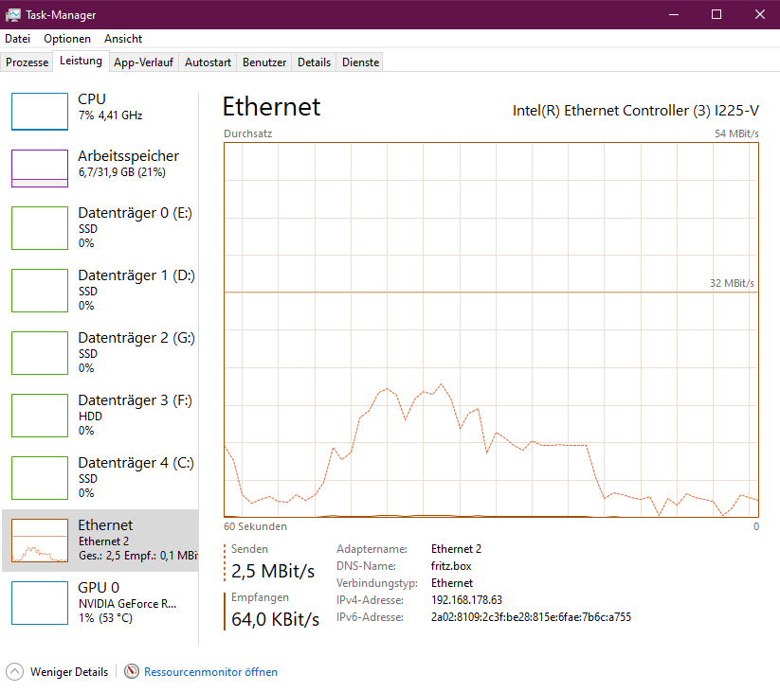Switch to the Autostart tab
Image resolution: width=780 pixels, height=692 pixels.
[208, 62]
